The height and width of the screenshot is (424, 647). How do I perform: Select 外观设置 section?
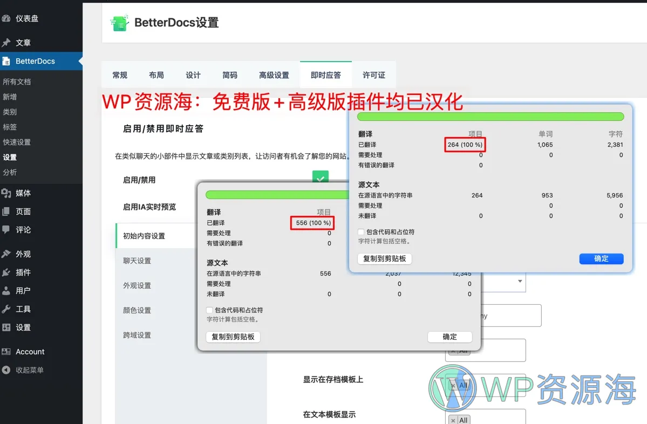coord(137,285)
